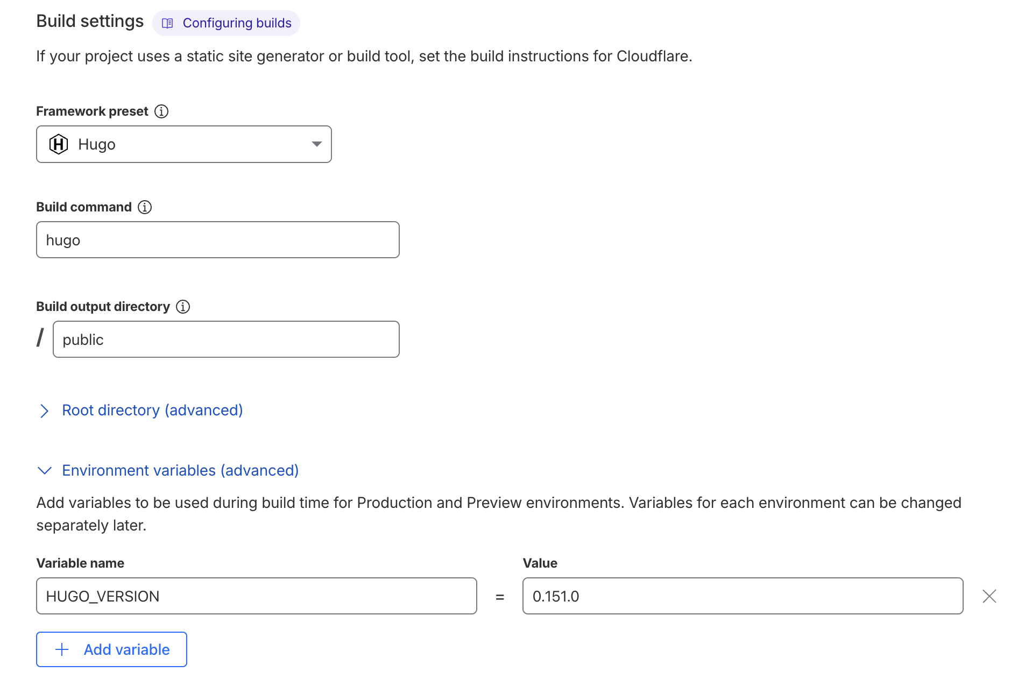Viewport: 1018px width, 679px height.
Task: Click the Build output directory label
Action: (103, 307)
